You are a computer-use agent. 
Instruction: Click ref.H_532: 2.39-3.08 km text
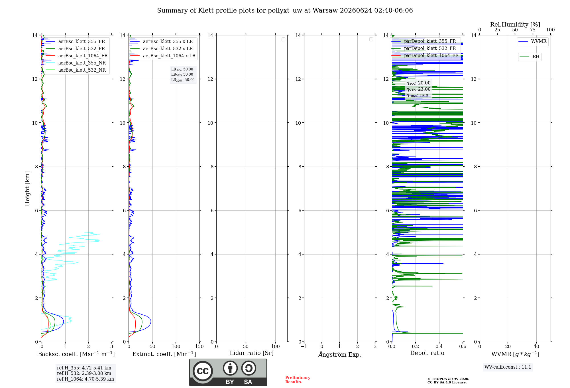[x=84, y=373]
